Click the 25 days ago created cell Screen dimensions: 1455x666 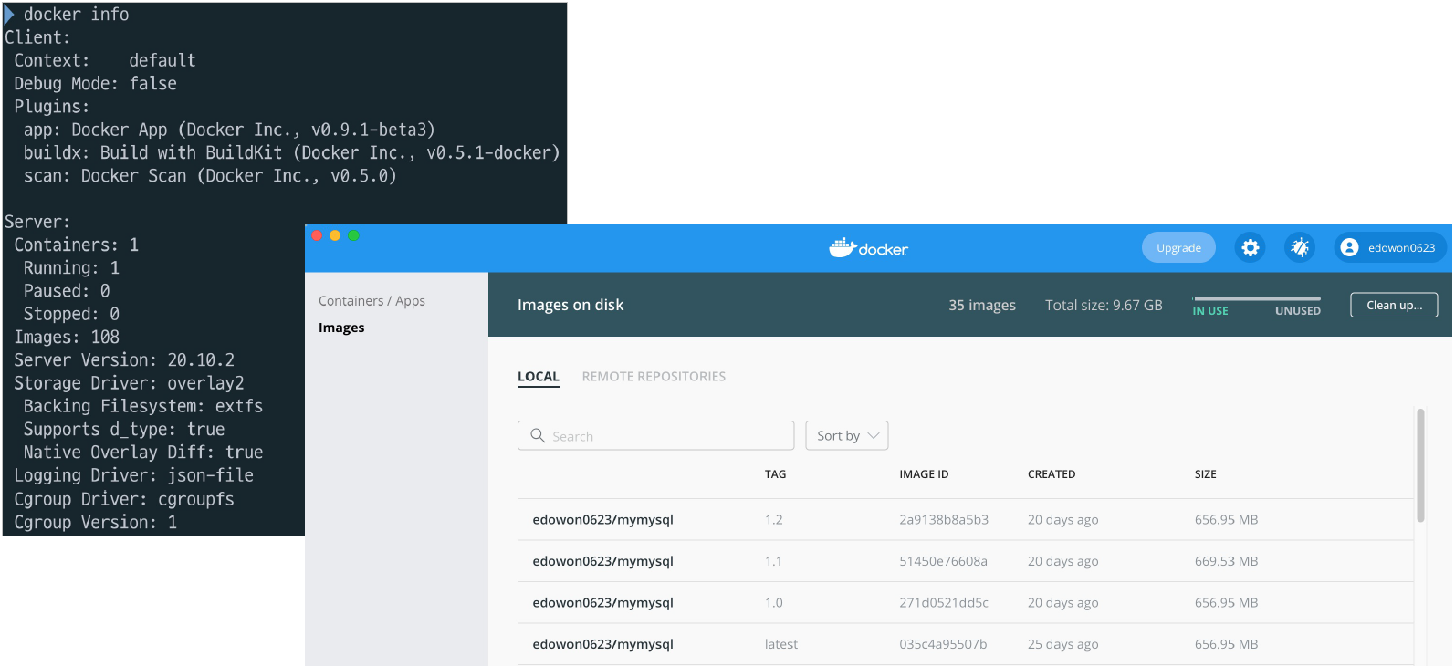pyautogui.click(x=1062, y=644)
